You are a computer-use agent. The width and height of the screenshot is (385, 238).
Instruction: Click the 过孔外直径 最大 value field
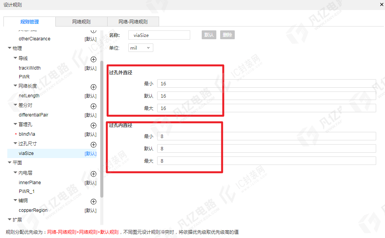(266, 108)
